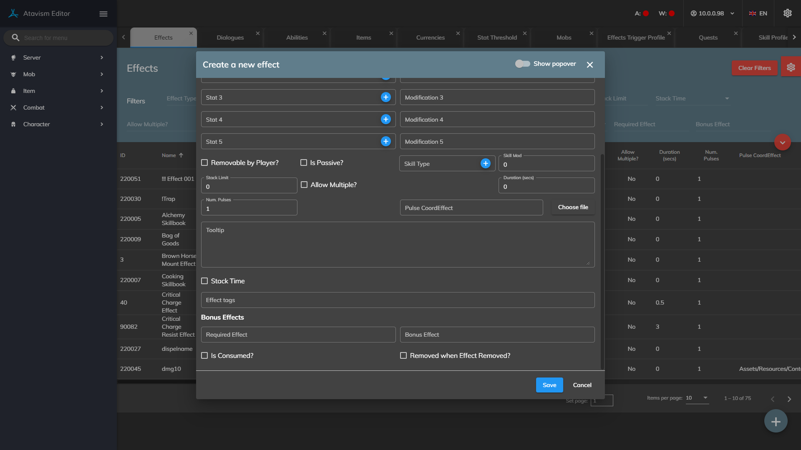Open the settings gear in top bar

787,13
